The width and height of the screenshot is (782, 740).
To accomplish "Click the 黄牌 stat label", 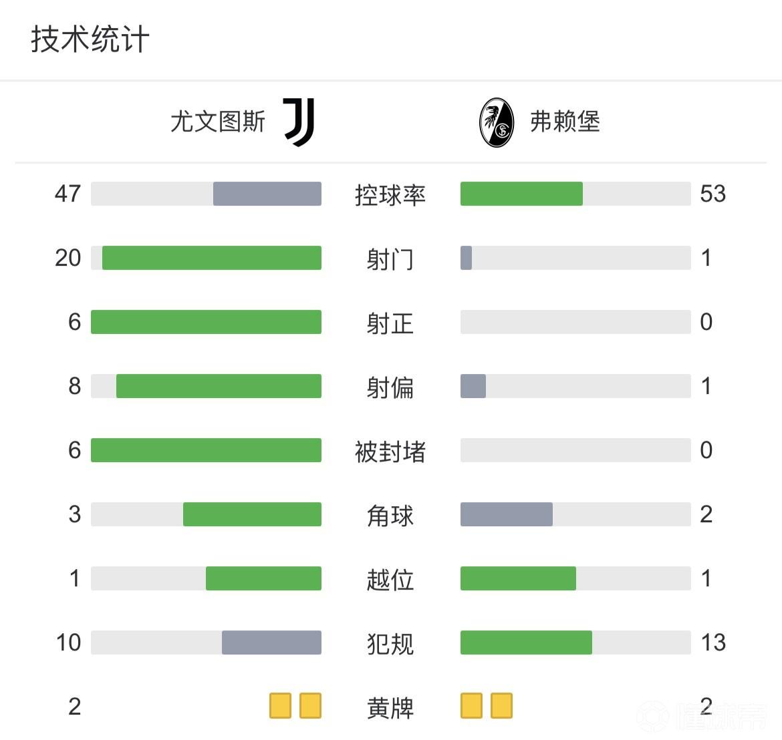I will point(390,707).
